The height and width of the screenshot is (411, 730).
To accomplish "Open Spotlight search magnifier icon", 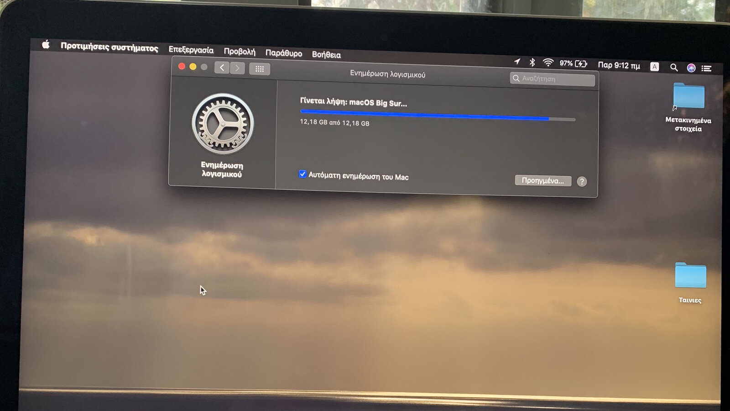I will click(674, 68).
